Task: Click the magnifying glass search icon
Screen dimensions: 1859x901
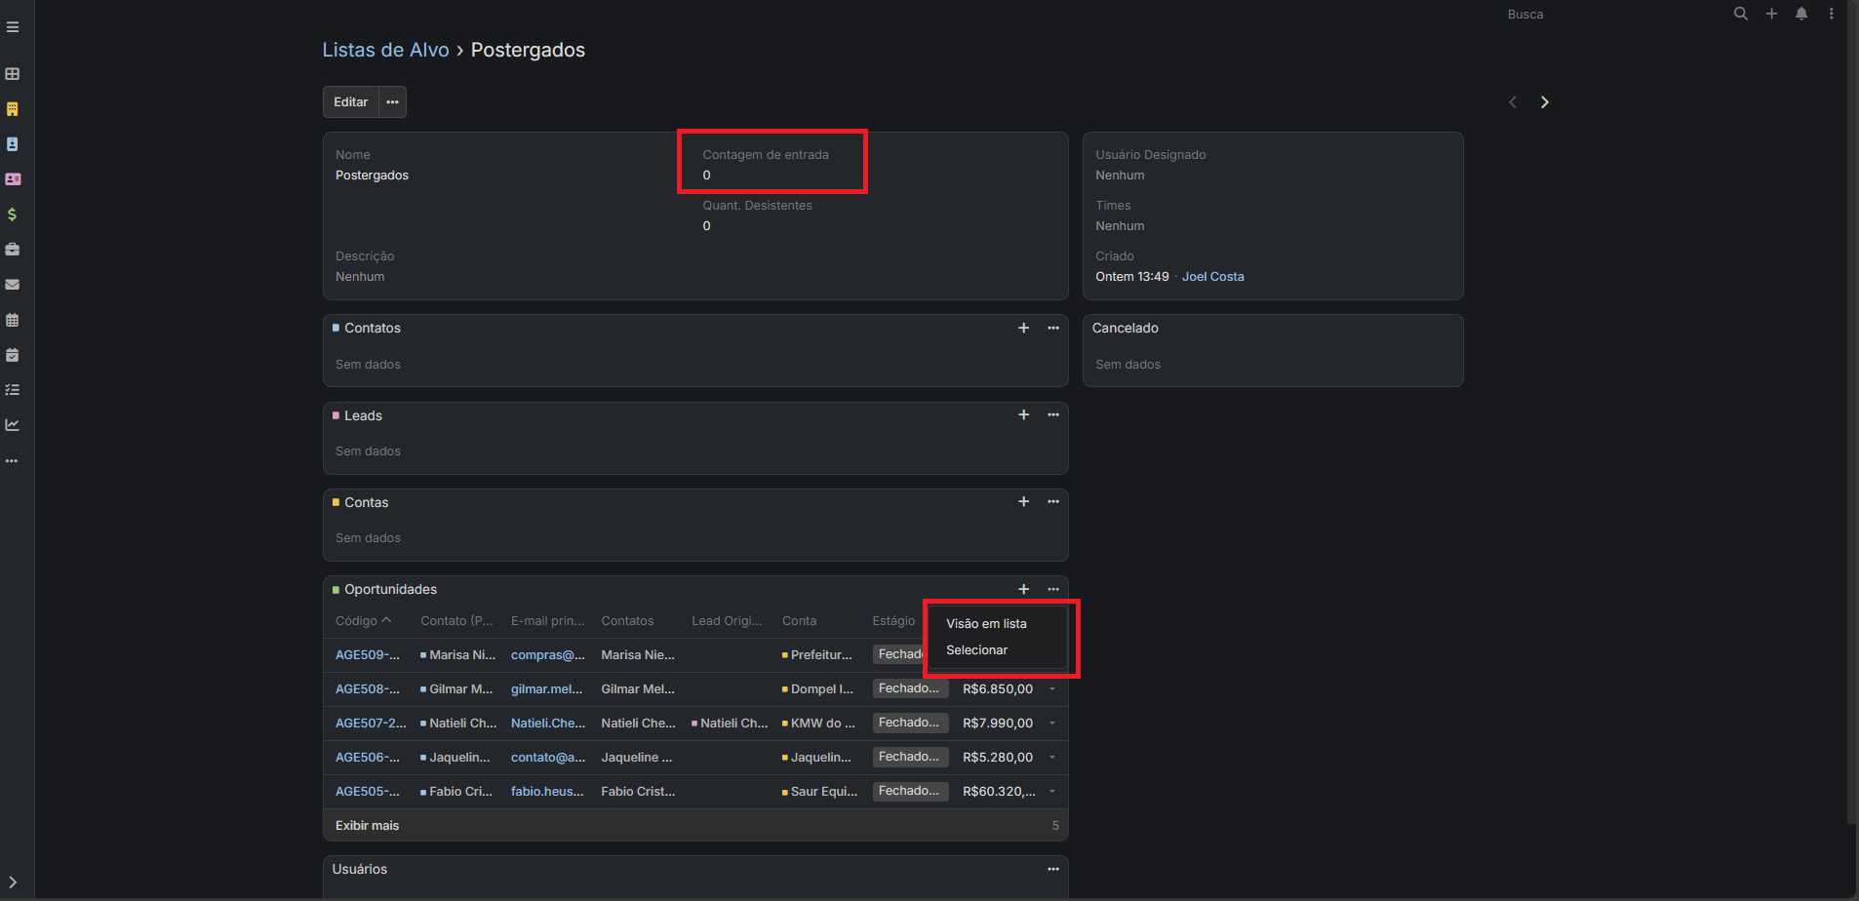Action: (x=1740, y=14)
